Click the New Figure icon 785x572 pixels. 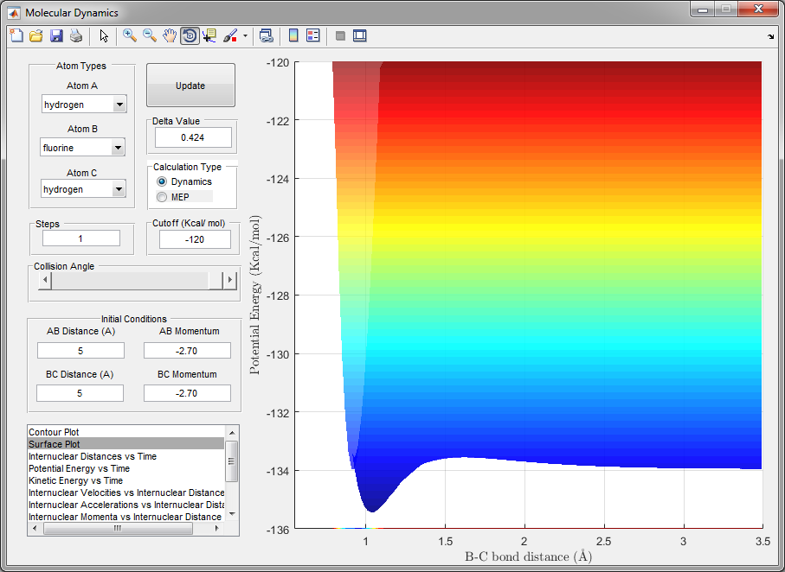click(16, 35)
